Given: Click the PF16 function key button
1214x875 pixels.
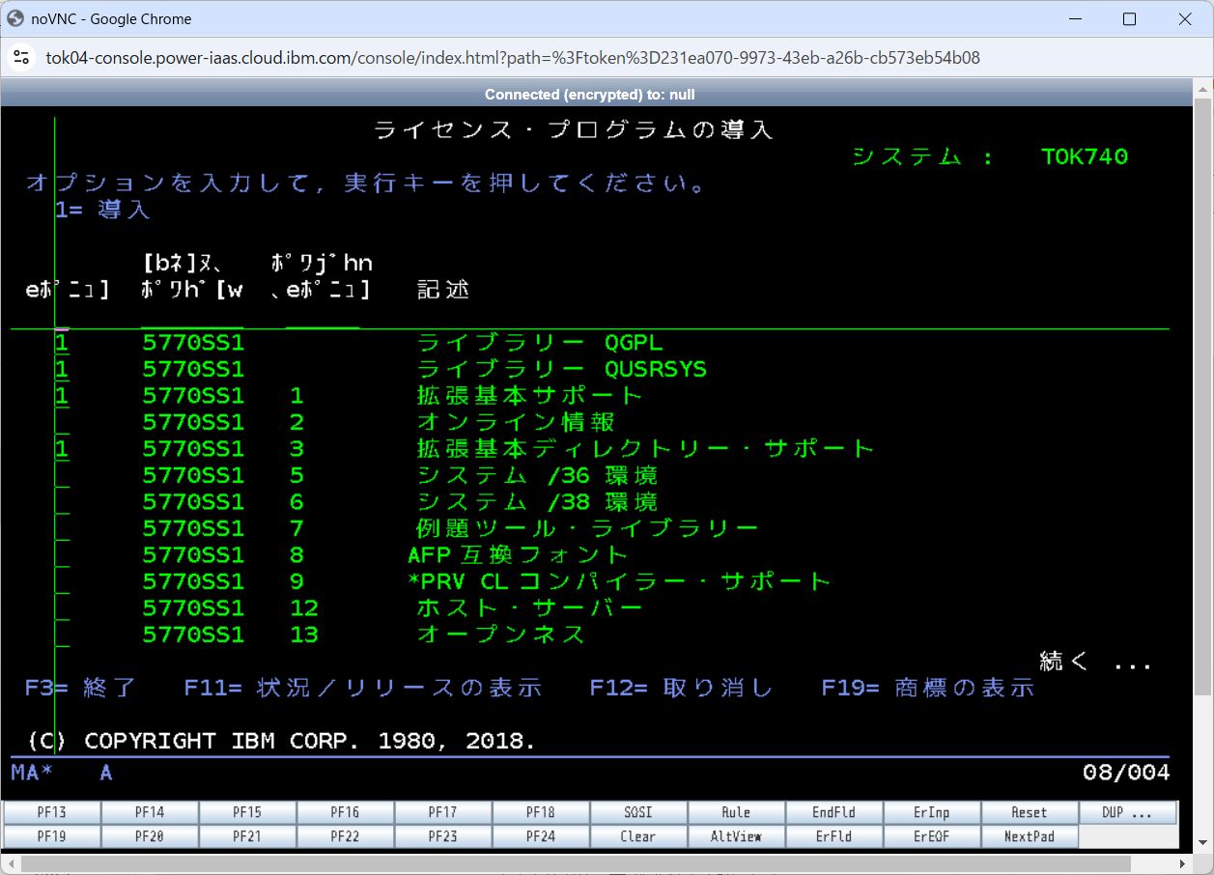Looking at the screenshot, I should [345, 813].
